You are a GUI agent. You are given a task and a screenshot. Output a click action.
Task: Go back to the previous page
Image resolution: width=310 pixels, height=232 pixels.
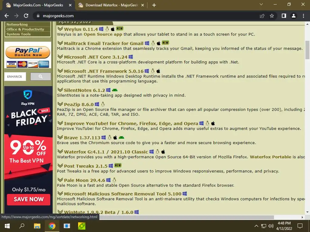(7, 16)
